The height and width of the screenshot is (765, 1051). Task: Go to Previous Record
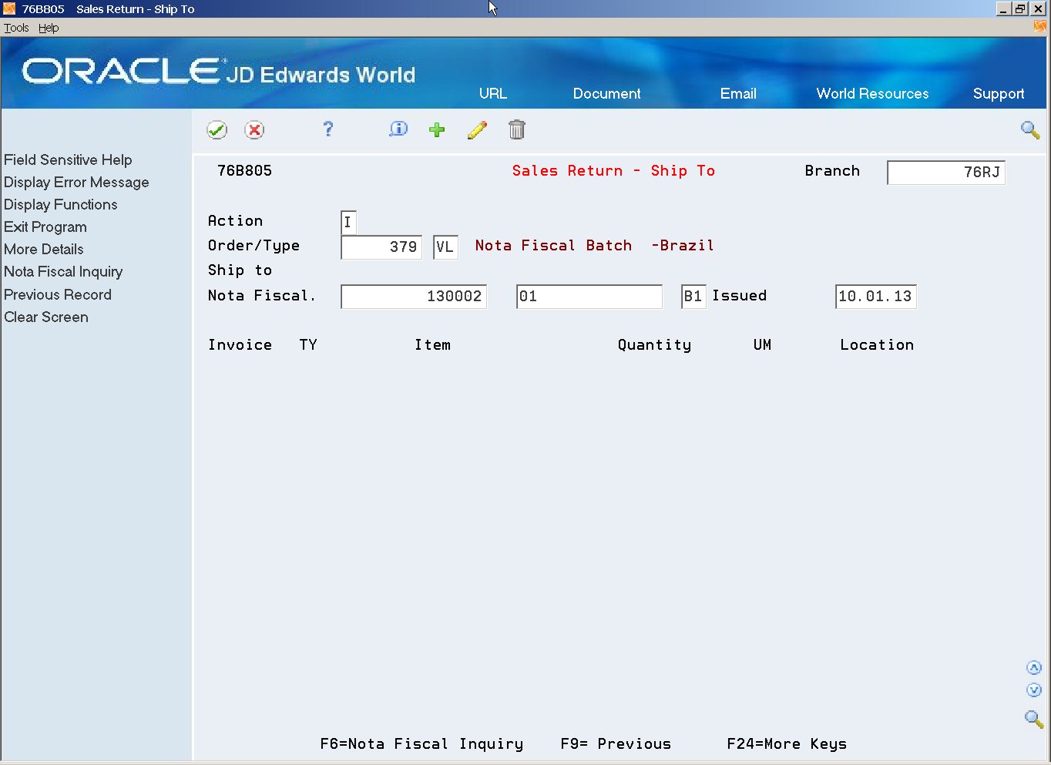(58, 295)
